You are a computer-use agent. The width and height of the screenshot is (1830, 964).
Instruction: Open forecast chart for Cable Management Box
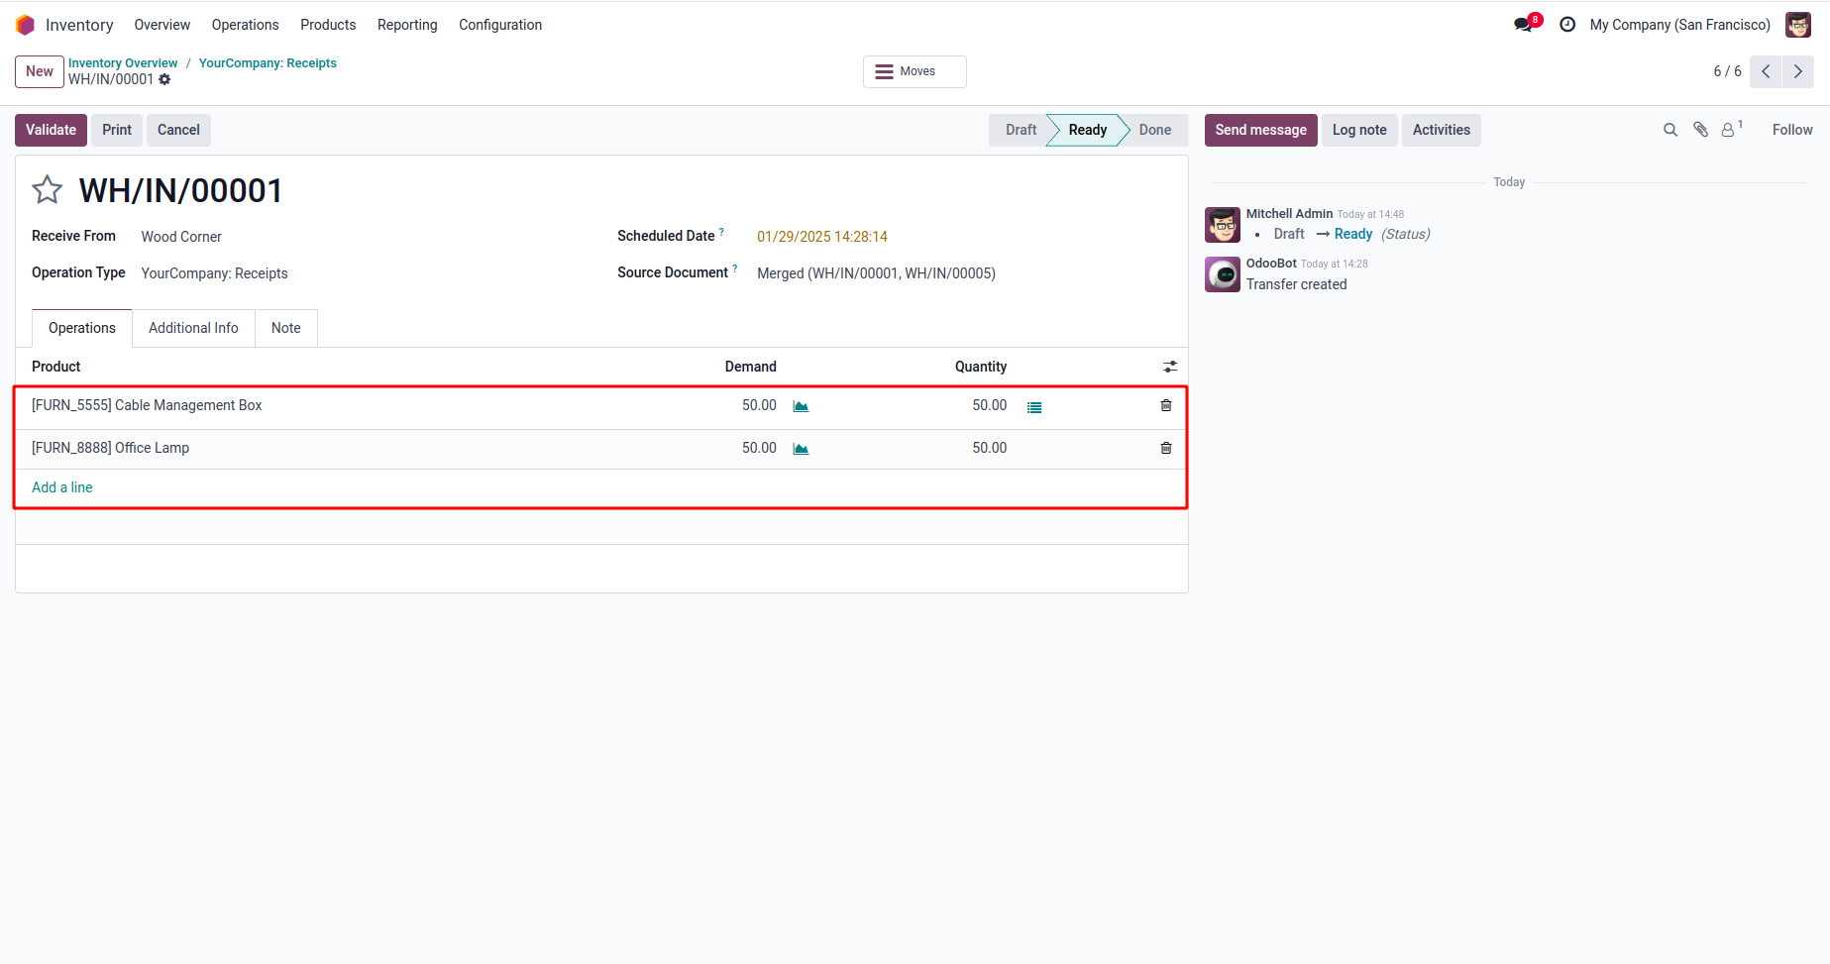click(x=801, y=406)
